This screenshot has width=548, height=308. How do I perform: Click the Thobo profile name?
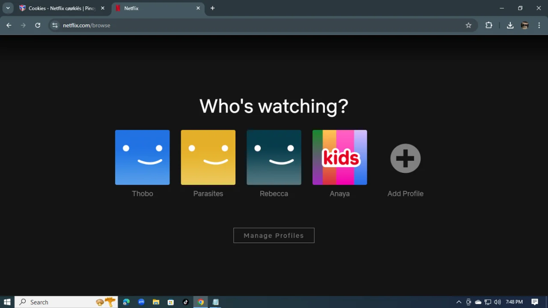pos(143,194)
